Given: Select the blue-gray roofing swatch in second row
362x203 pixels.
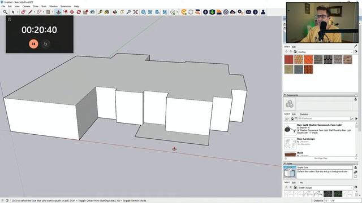Looking at the screenshot, I should [x=299, y=69].
